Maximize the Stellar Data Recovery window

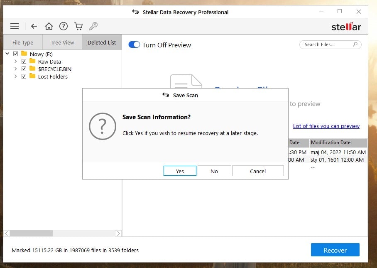tap(340, 11)
